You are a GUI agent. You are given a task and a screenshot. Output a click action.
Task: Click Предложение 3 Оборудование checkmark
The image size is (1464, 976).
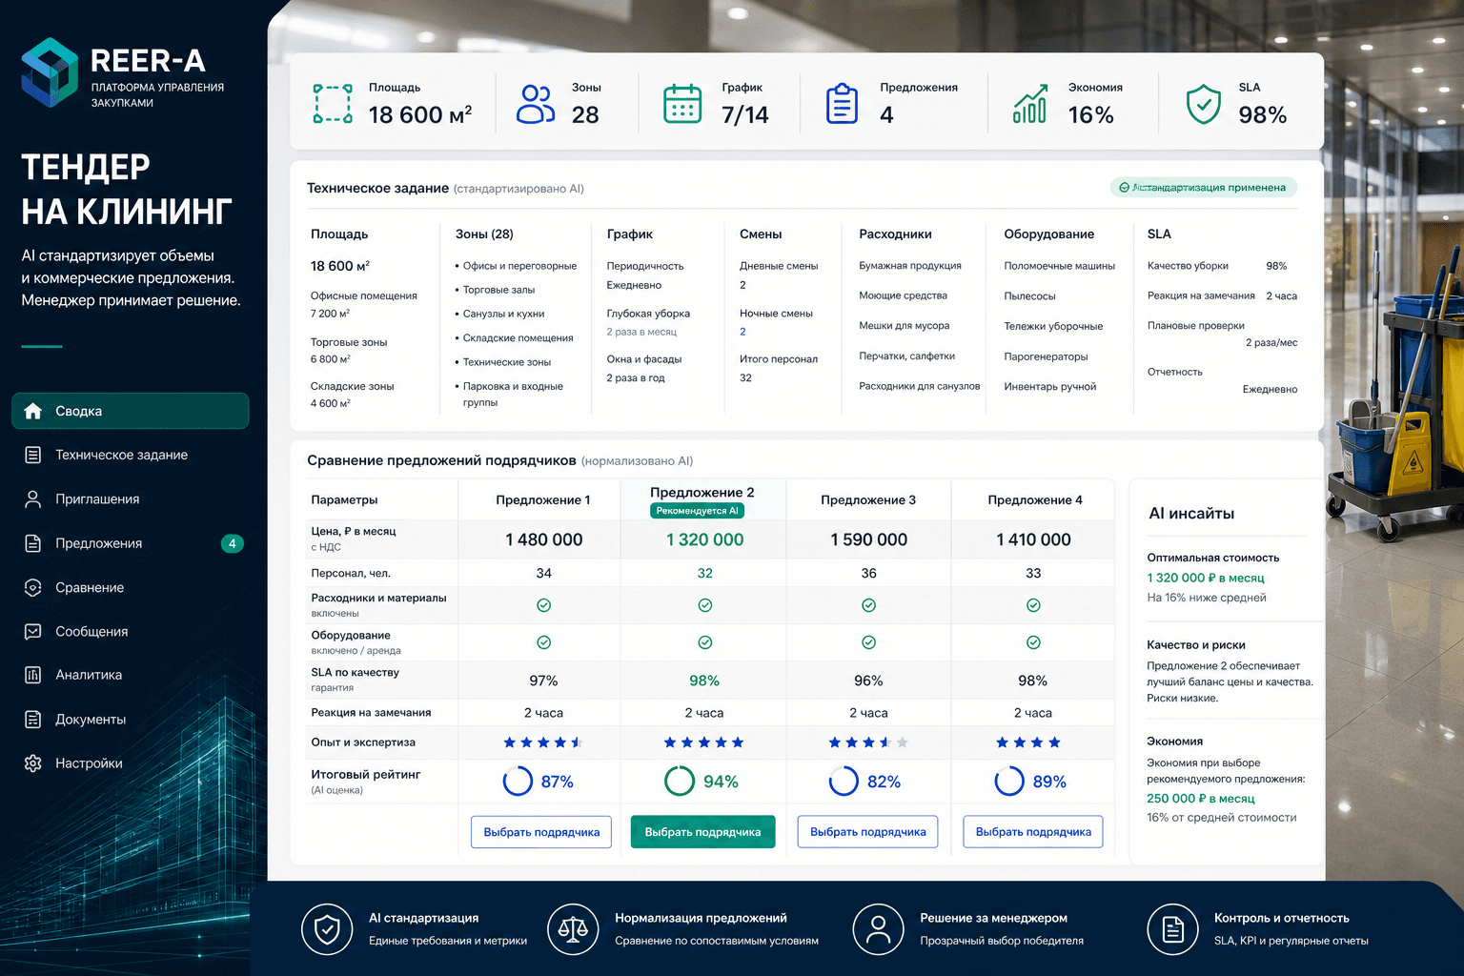[868, 642]
